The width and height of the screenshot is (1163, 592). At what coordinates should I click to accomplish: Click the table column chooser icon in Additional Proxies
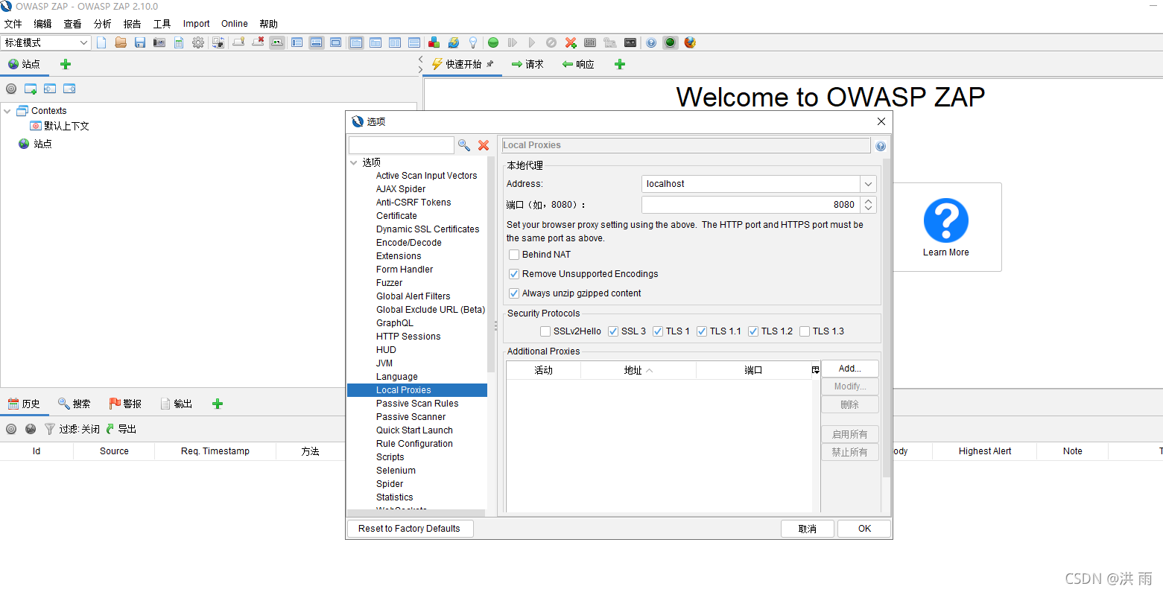pos(816,370)
